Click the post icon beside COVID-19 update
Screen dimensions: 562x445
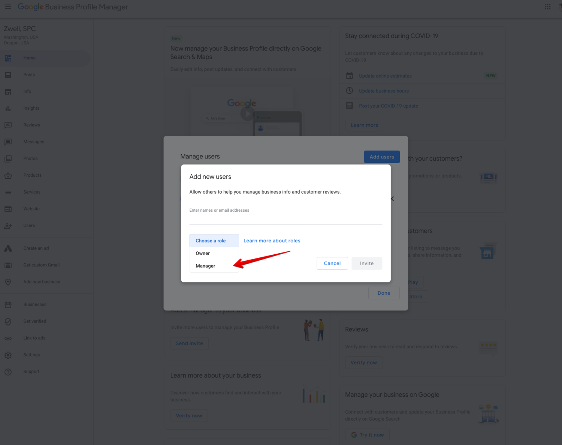coord(349,106)
